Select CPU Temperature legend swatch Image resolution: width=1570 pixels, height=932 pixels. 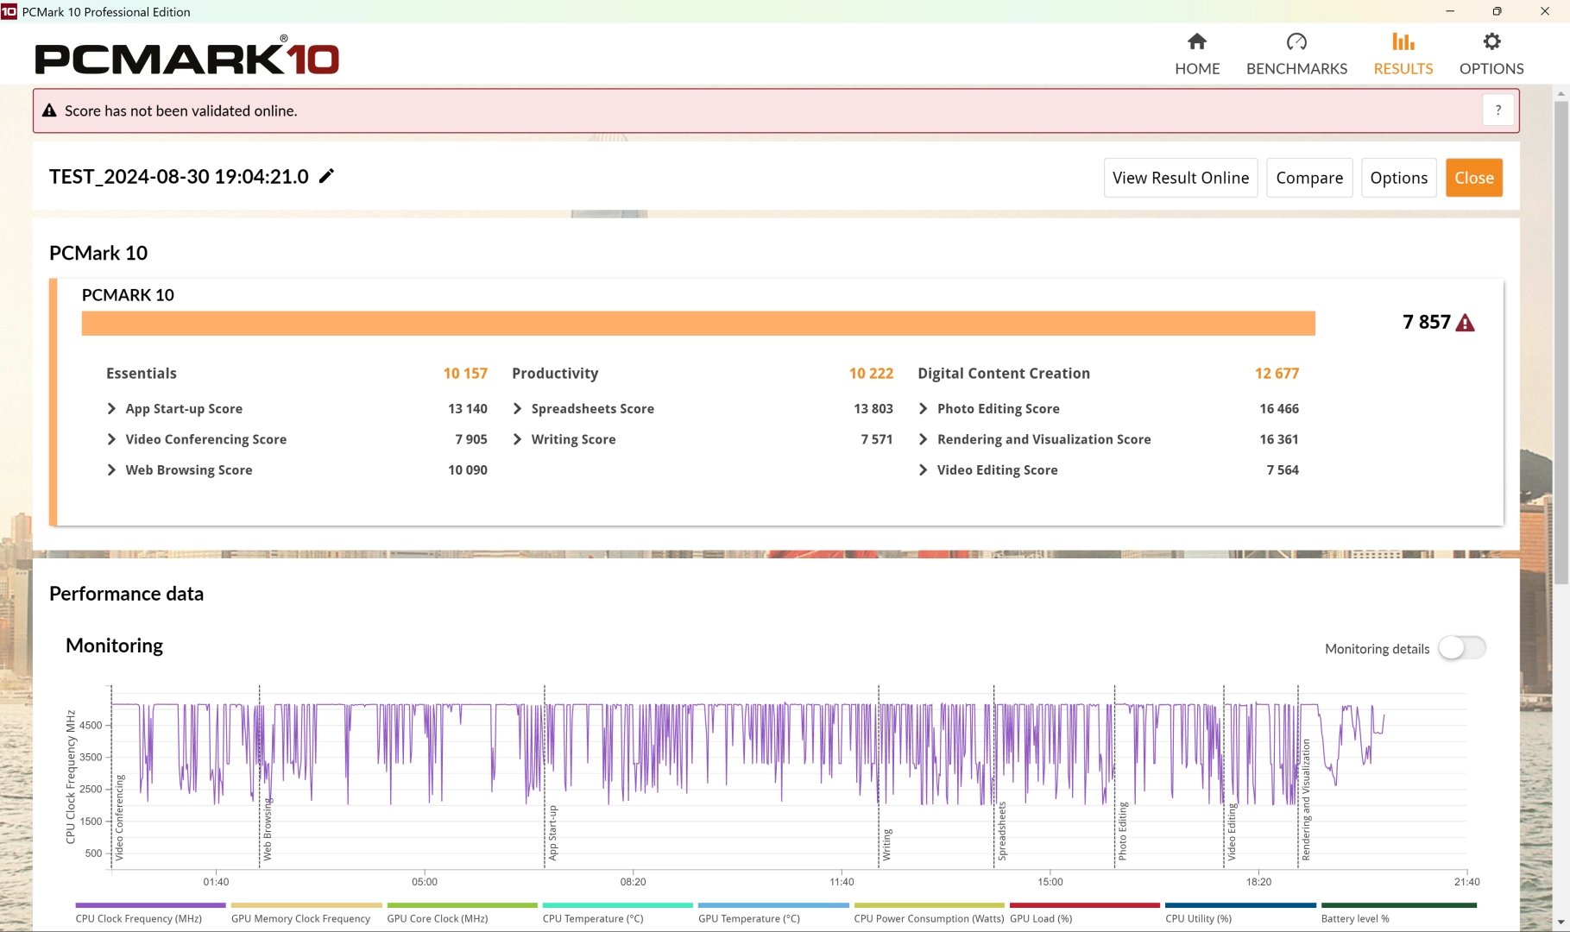618,905
